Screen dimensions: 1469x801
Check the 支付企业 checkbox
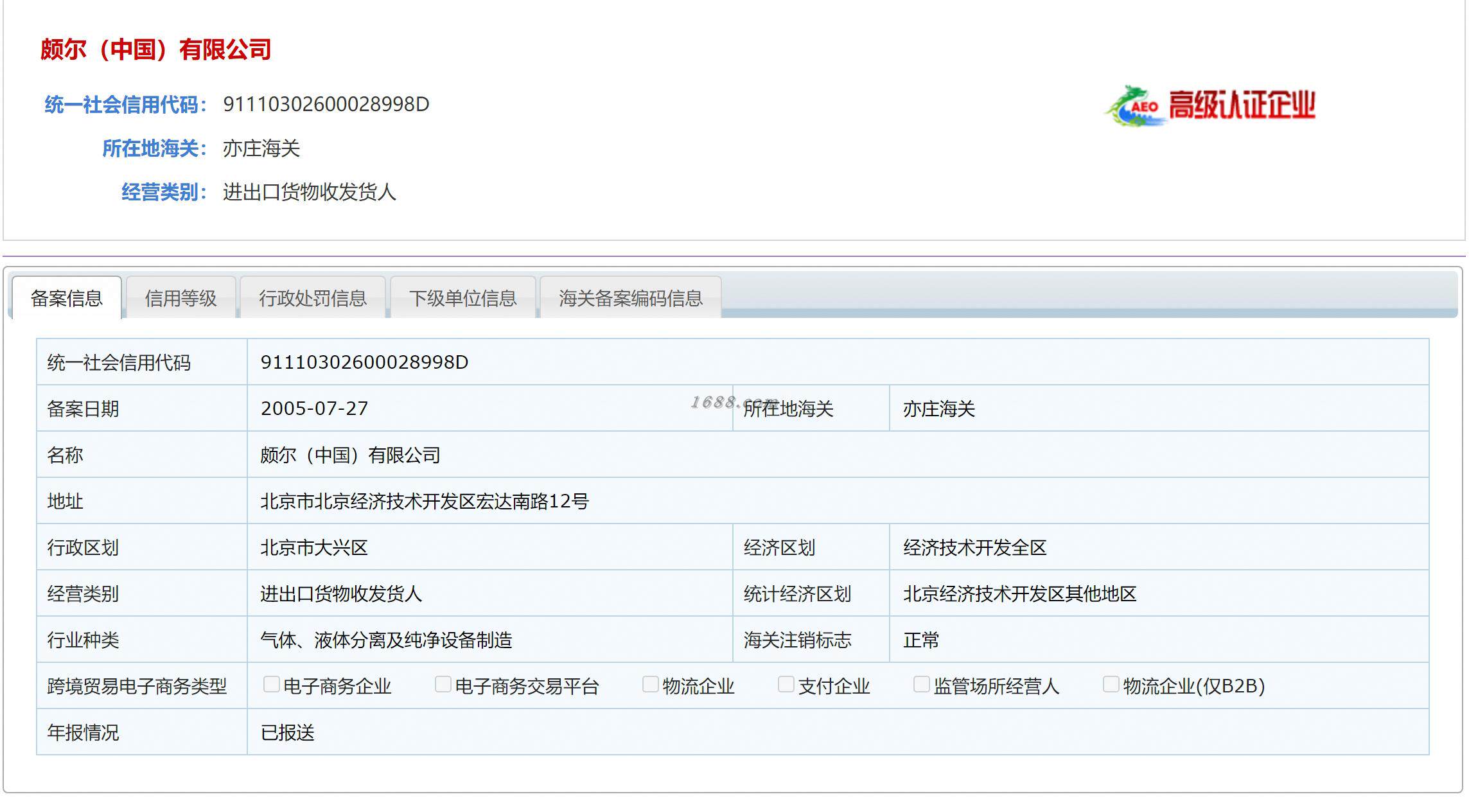tap(786, 685)
